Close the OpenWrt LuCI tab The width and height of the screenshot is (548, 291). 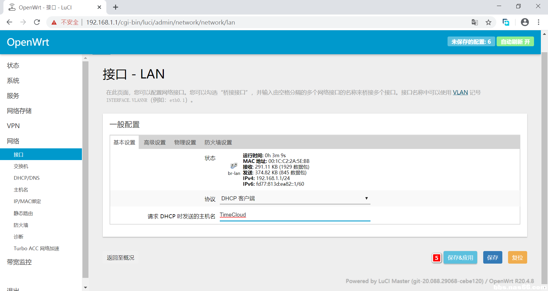pyautogui.click(x=99, y=7)
